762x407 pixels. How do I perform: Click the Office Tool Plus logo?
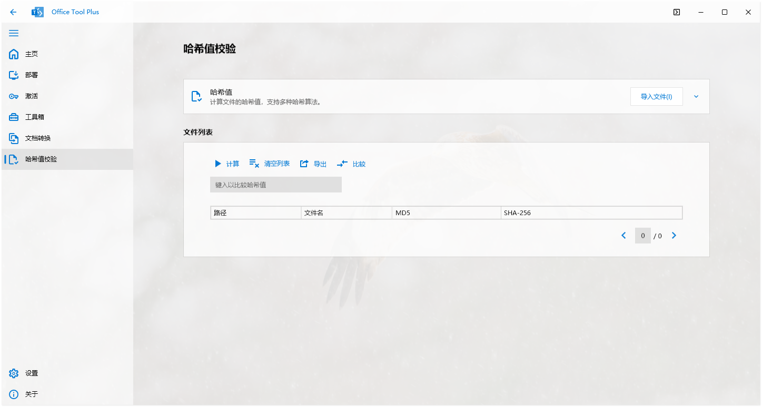(x=37, y=12)
